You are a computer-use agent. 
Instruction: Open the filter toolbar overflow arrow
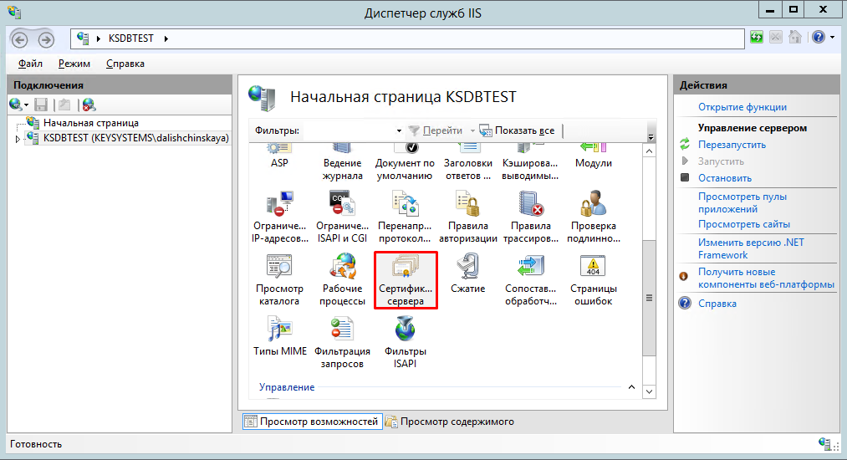pos(651,137)
